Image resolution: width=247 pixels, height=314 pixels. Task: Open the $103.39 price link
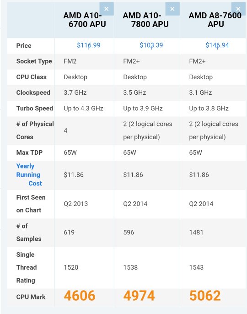151,45
